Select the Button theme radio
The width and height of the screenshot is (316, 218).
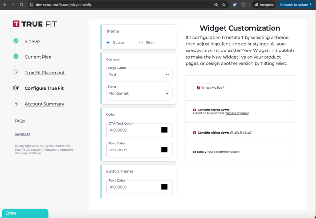pyautogui.click(x=108, y=42)
